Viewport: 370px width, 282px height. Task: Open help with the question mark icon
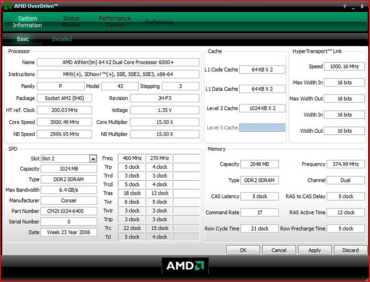[345, 6]
